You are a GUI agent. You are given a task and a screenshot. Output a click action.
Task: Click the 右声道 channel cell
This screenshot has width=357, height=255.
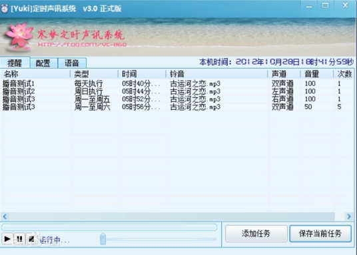[282, 99]
